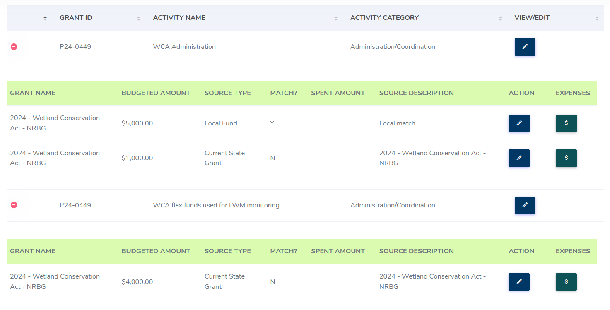Collapse the WCA Administration row details

pos(14,47)
